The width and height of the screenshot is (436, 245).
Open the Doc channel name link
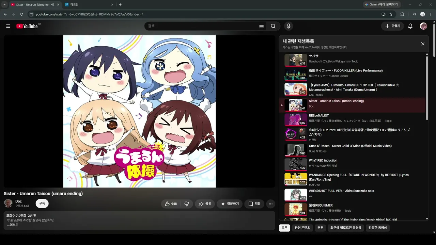coord(18,201)
